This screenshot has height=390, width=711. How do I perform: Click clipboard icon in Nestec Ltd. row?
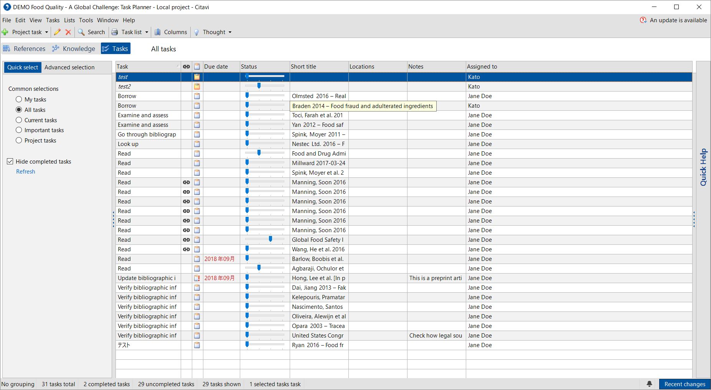point(197,144)
